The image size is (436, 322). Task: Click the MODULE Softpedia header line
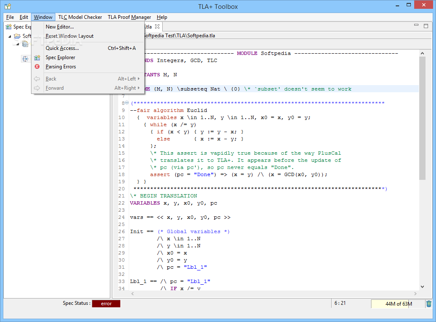(x=271, y=53)
